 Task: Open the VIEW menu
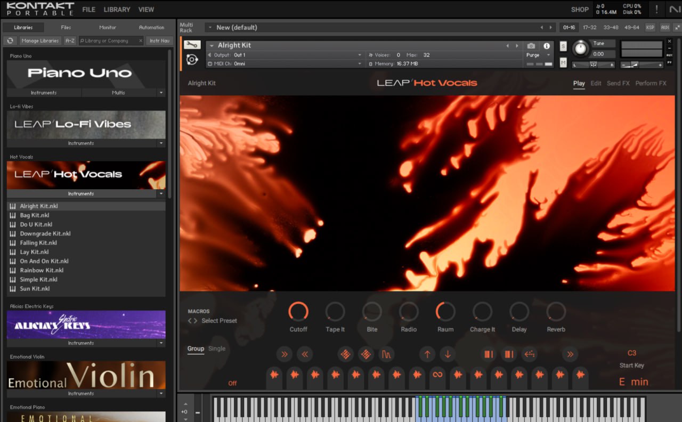[146, 10]
